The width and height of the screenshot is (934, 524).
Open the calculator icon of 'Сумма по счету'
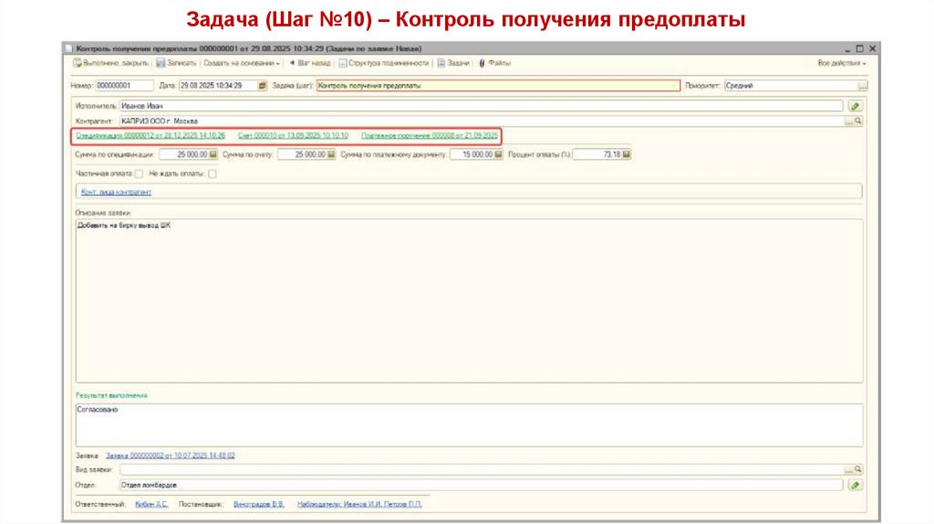point(331,154)
